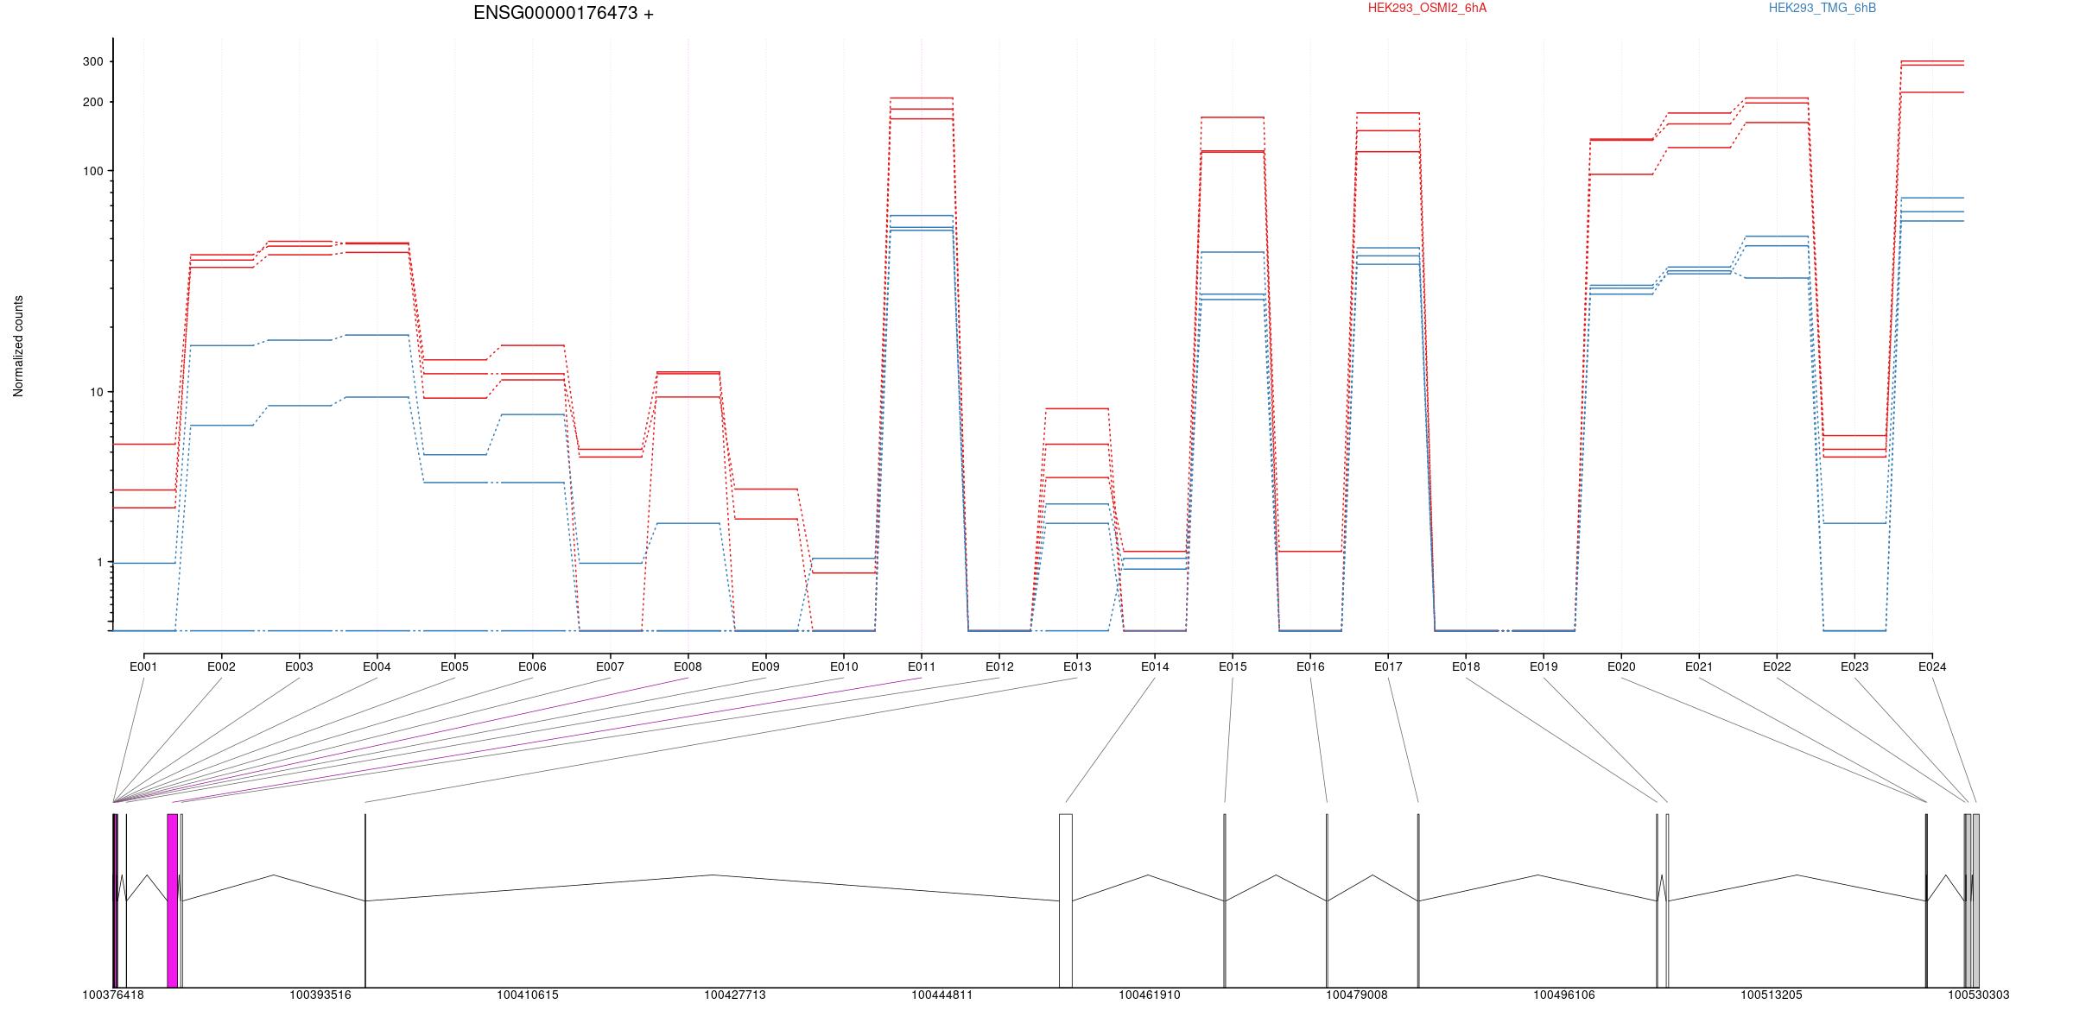The height and width of the screenshot is (1036, 2073).
Task: Click exon label E012
Action: (999, 666)
